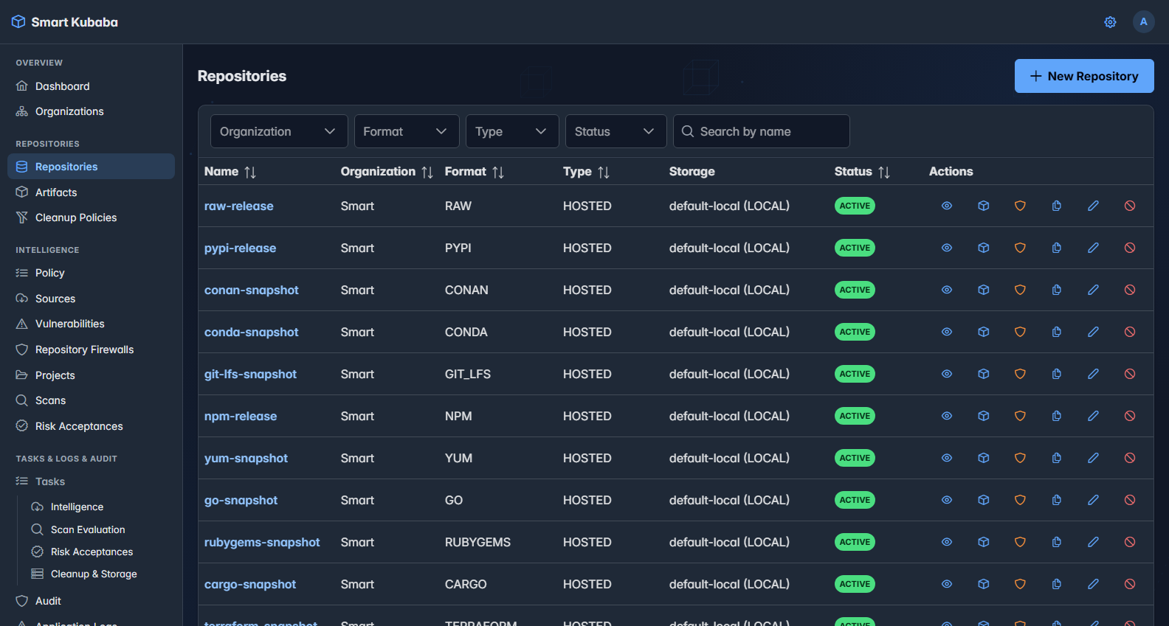The width and height of the screenshot is (1169, 626).
Task: Open the git-lfs-snapshot repository link
Action: click(250, 374)
